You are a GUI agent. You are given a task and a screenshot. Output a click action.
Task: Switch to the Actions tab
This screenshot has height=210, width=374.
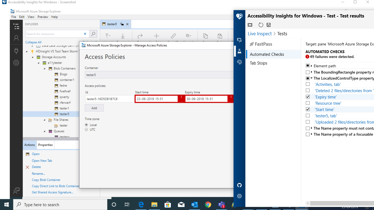point(30,145)
